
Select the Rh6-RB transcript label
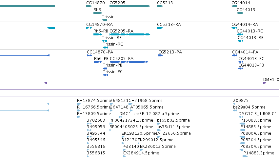click(101, 31)
